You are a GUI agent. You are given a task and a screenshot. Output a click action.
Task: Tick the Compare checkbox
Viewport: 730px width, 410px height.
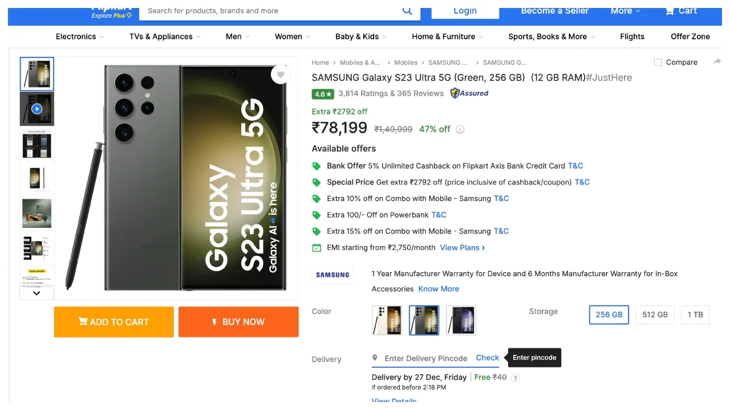tap(658, 62)
